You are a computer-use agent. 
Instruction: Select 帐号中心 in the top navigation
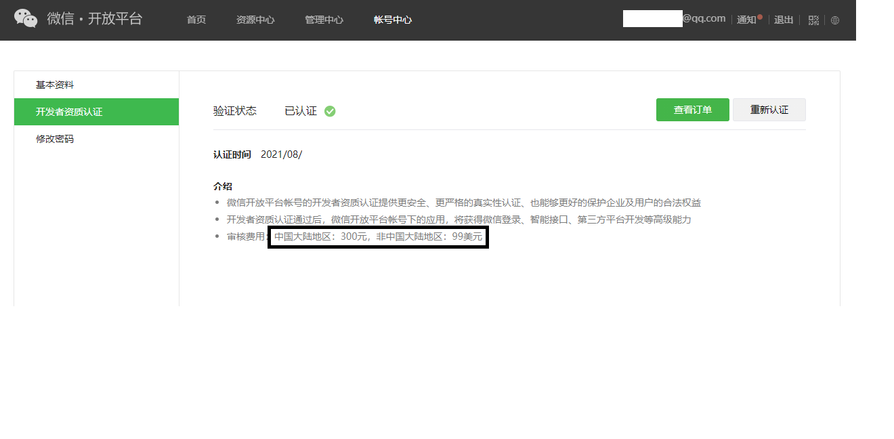point(393,20)
